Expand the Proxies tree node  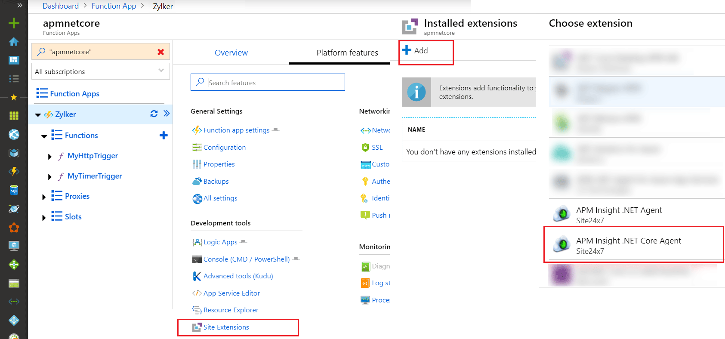point(44,197)
